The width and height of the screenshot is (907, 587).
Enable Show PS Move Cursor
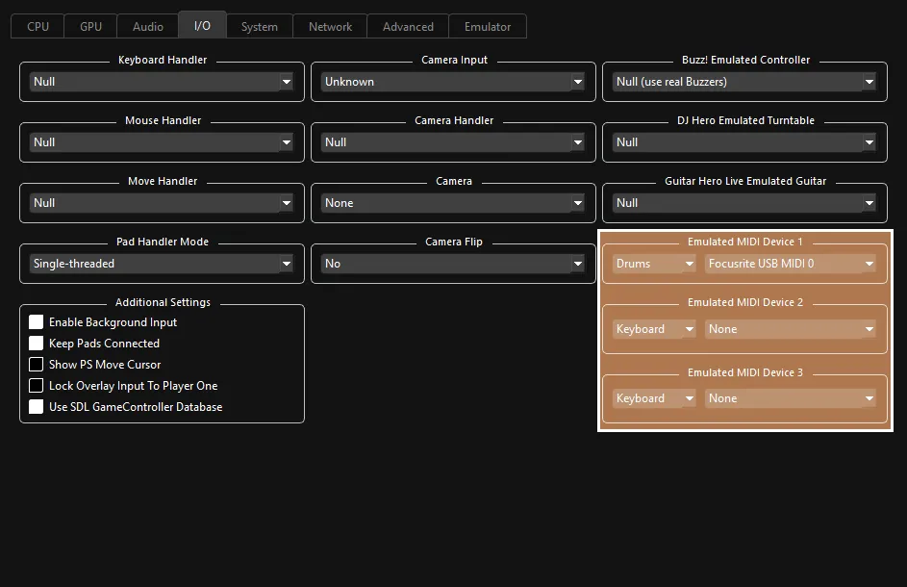[x=36, y=365]
